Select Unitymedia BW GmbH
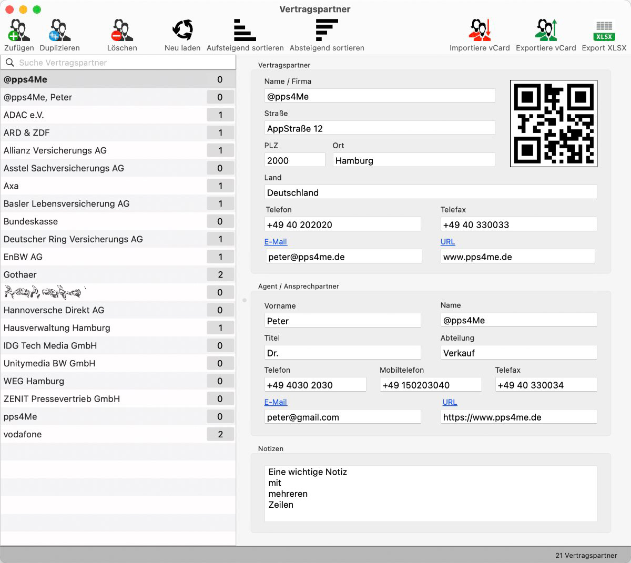Viewport: 631px width, 563px height. point(118,363)
